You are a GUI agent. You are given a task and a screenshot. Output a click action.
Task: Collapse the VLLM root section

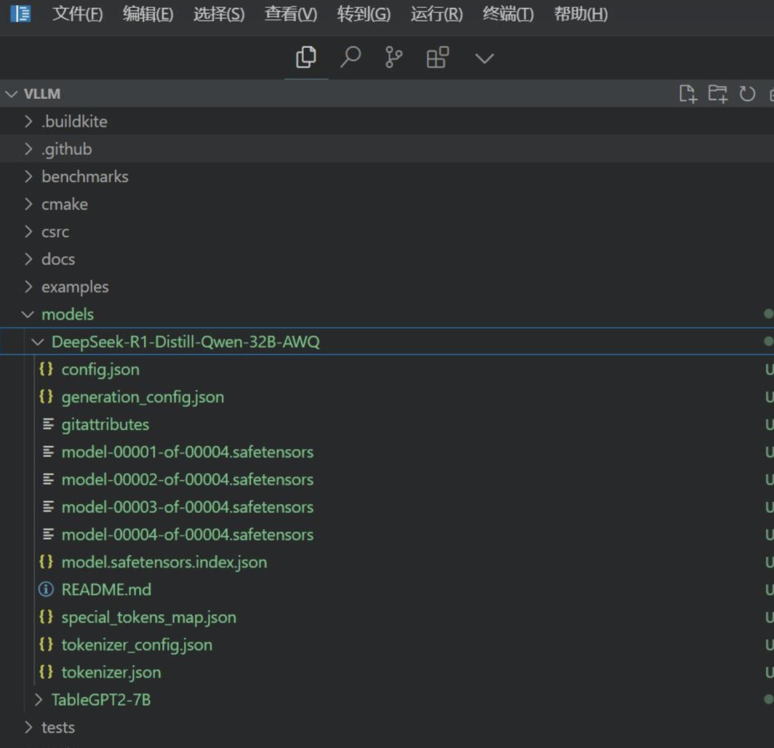pos(11,94)
